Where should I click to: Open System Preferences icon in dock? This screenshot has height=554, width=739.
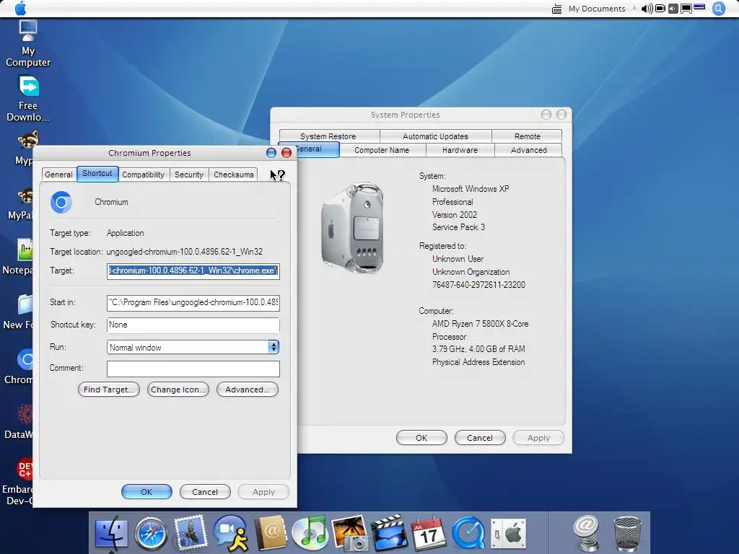pyautogui.click(x=508, y=534)
